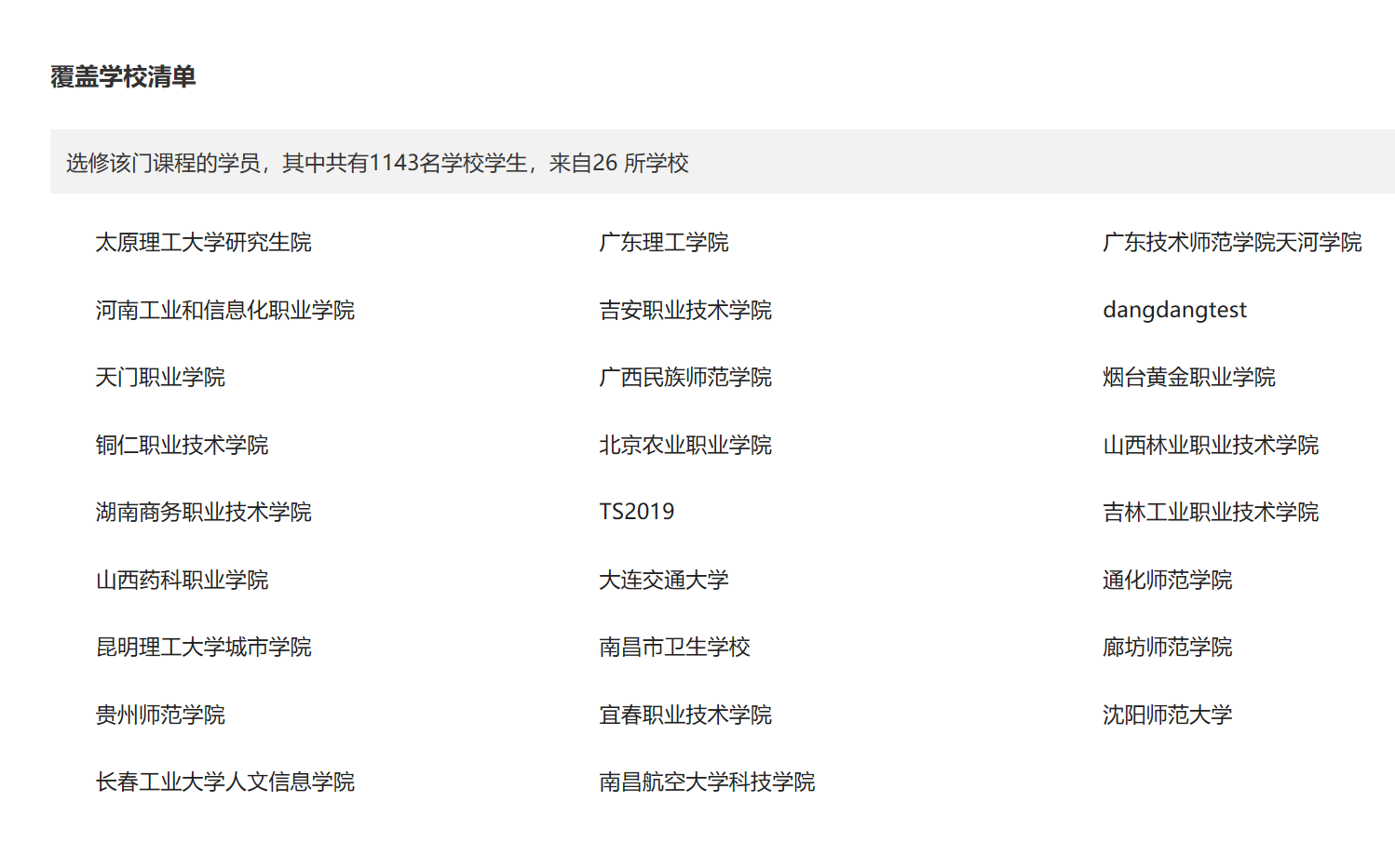1395x842 pixels.
Task: Open 山西林业职业技术学院 entry
Action: click(x=1210, y=446)
